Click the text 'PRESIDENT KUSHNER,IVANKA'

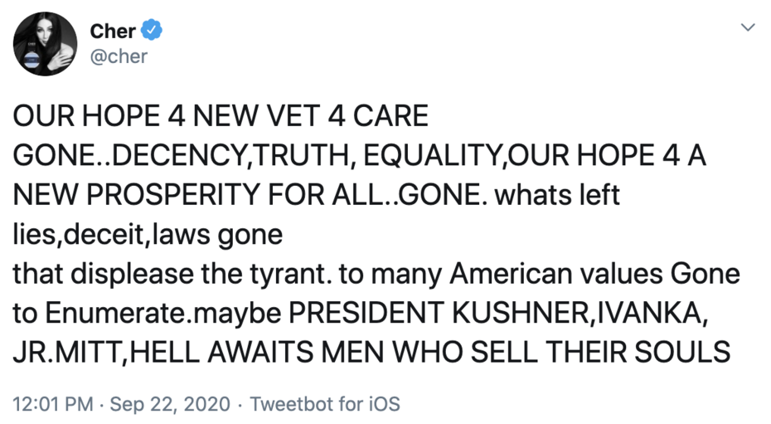point(498,314)
